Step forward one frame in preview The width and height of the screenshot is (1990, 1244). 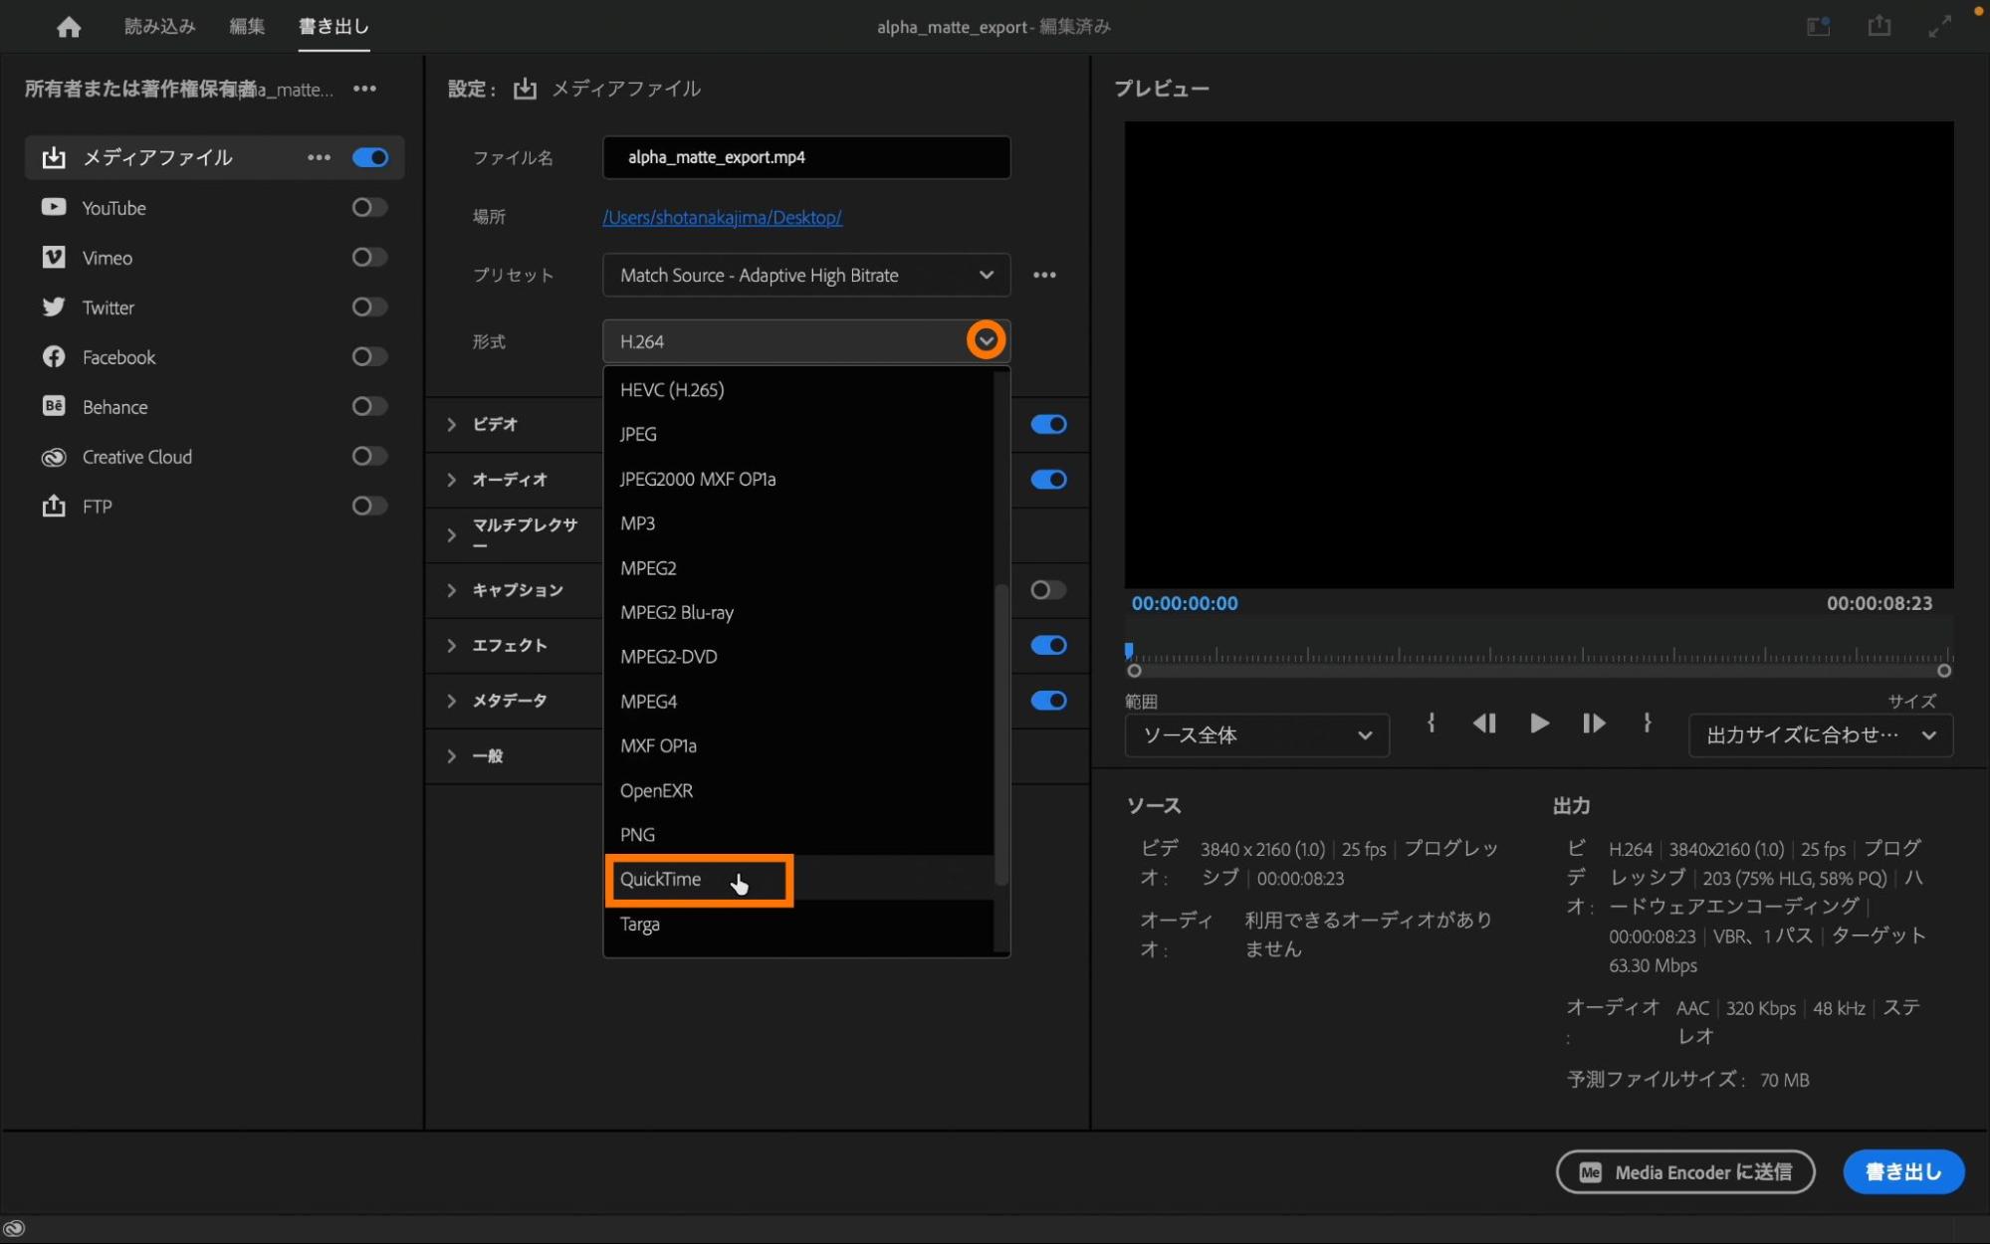click(x=1593, y=724)
